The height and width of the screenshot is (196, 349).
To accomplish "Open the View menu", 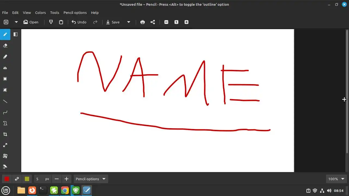I will click(27, 13).
